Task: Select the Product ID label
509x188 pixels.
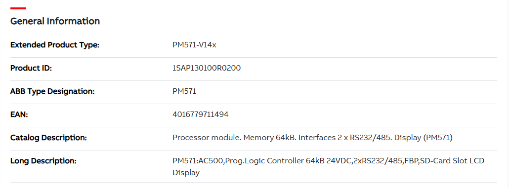Action: click(31, 69)
